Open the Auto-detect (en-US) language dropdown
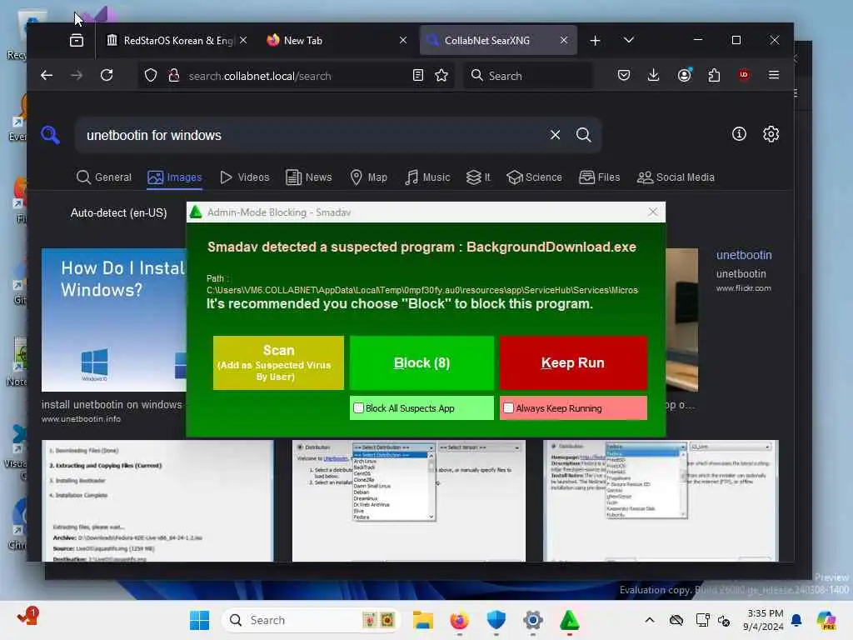Viewport: 853px width, 640px height. click(118, 212)
